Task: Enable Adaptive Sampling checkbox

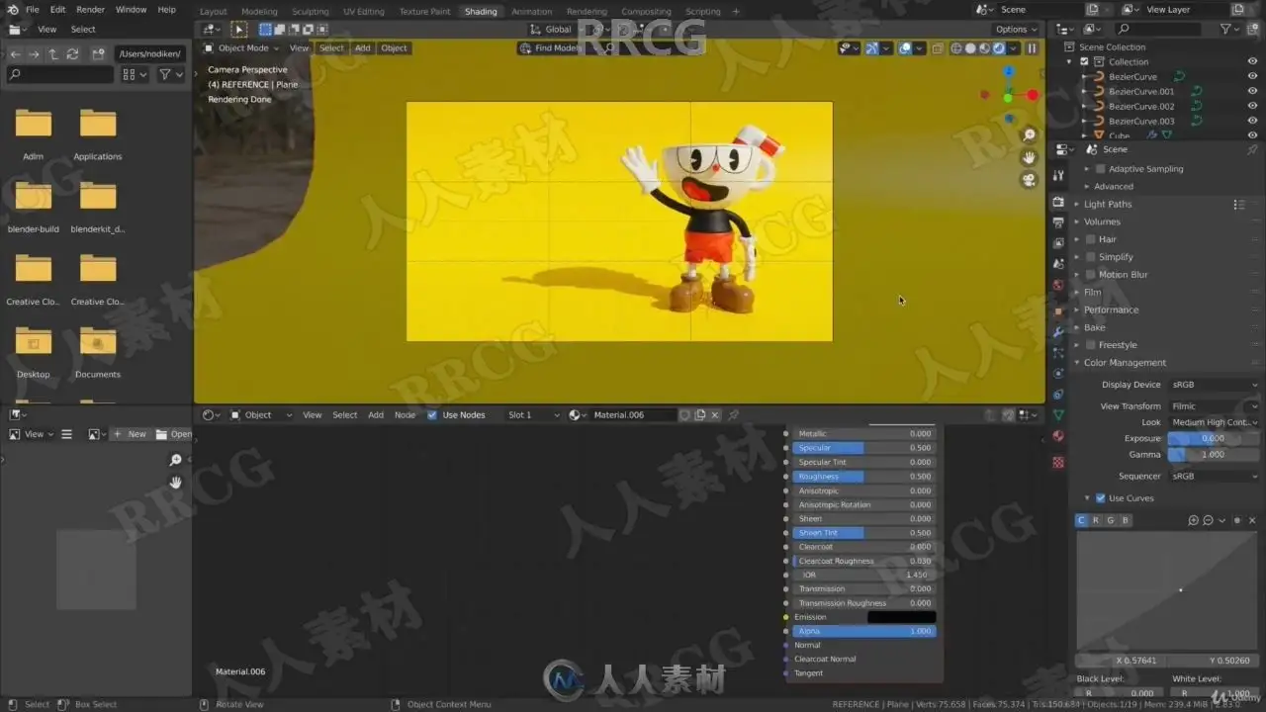Action: coord(1101,169)
